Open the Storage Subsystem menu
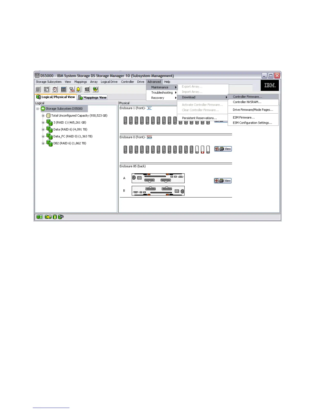The width and height of the screenshot is (316, 410). tap(49, 82)
